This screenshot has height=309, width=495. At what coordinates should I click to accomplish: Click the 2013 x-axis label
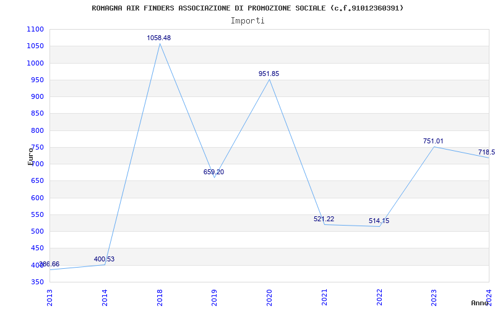(50, 297)
